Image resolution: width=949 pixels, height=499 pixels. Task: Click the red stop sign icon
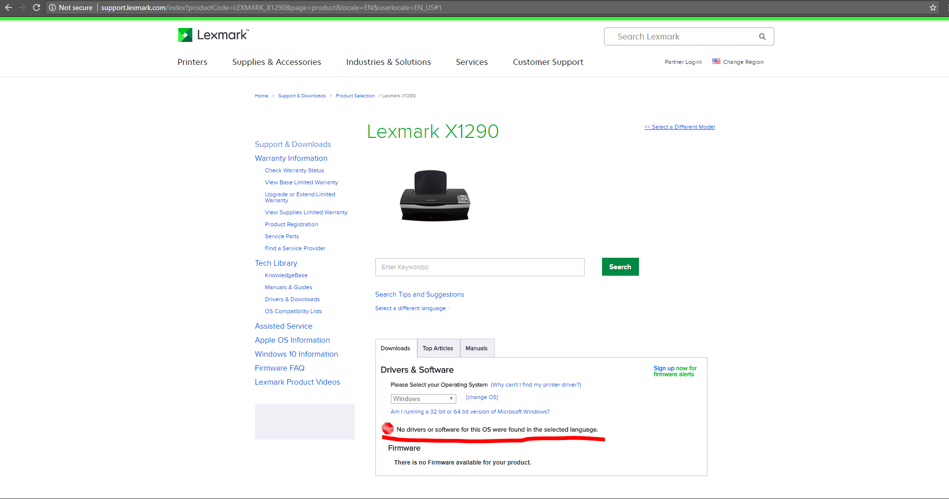pos(387,429)
